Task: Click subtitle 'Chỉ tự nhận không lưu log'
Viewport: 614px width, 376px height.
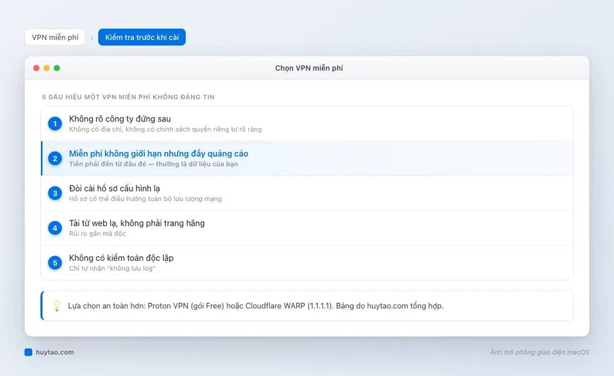Action: tap(112, 269)
